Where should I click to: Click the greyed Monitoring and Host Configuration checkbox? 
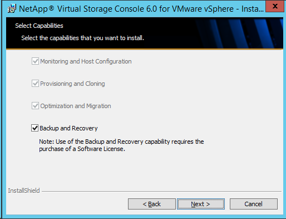pyautogui.click(x=35, y=61)
